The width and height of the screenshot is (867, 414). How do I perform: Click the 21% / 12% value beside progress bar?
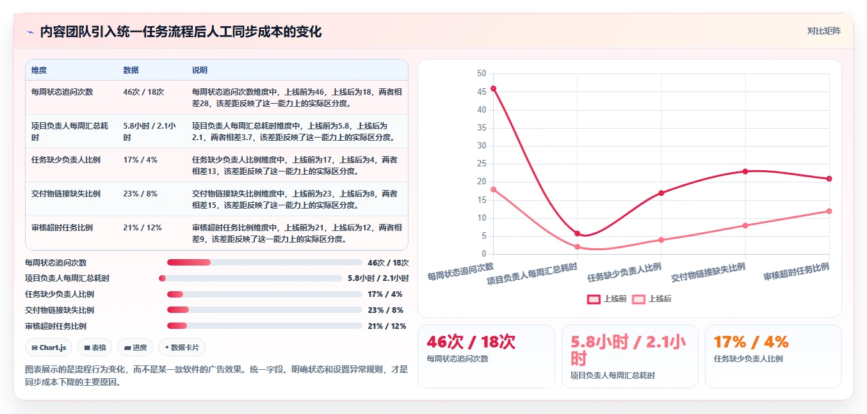click(x=387, y=326)
